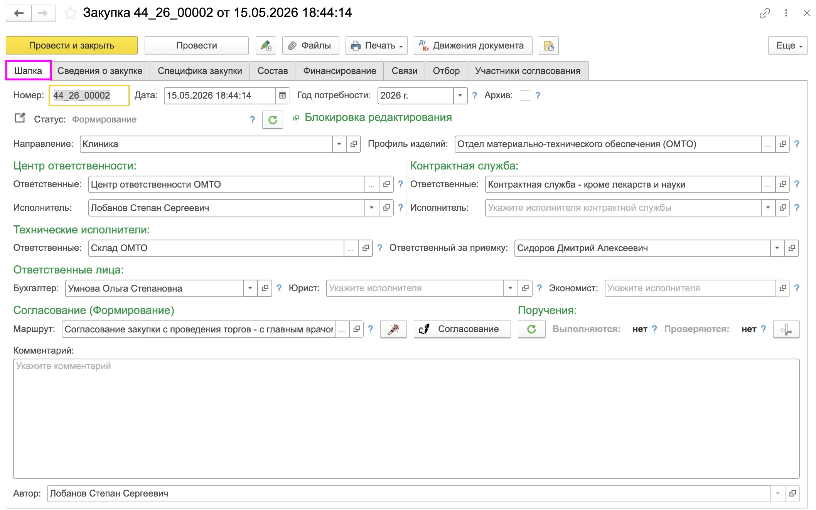Go back with the left arrow button
Viewport: 816px width, 510px height.
(x=19, y=13)
